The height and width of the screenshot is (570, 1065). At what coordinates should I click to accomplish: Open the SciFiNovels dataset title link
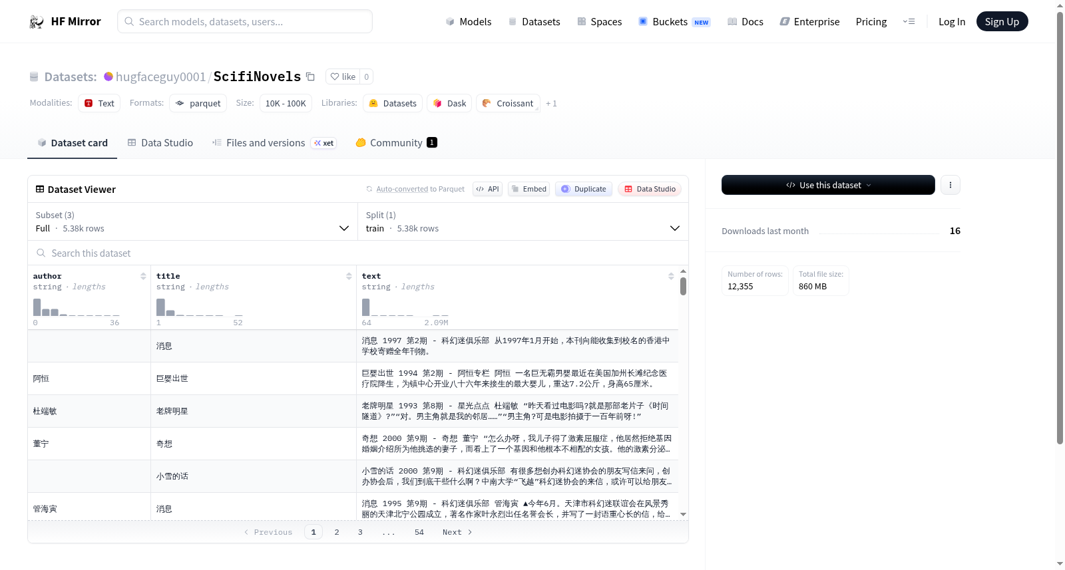click(x=257, y=76)
